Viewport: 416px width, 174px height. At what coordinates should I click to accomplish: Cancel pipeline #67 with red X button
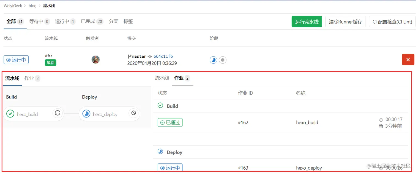coord(408,60)
